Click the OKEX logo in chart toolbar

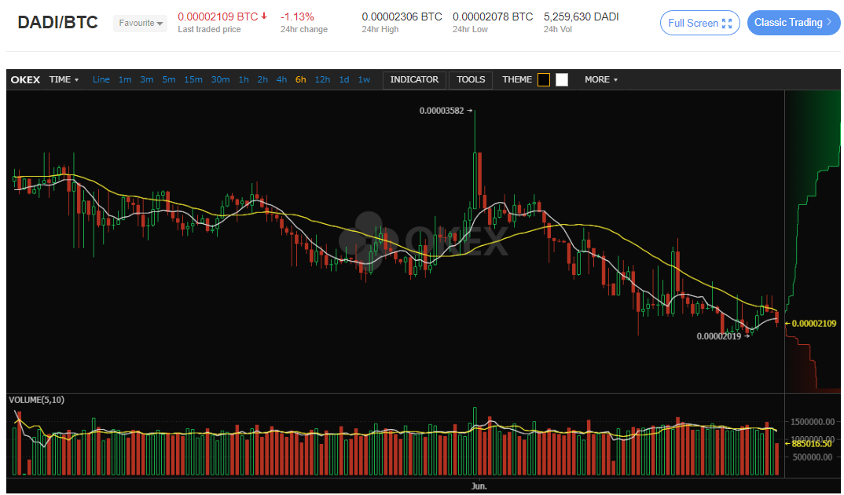click(26, 79)
